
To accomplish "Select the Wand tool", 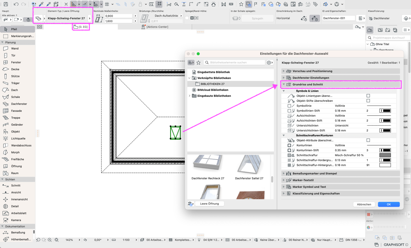I will tap(15, 49).
